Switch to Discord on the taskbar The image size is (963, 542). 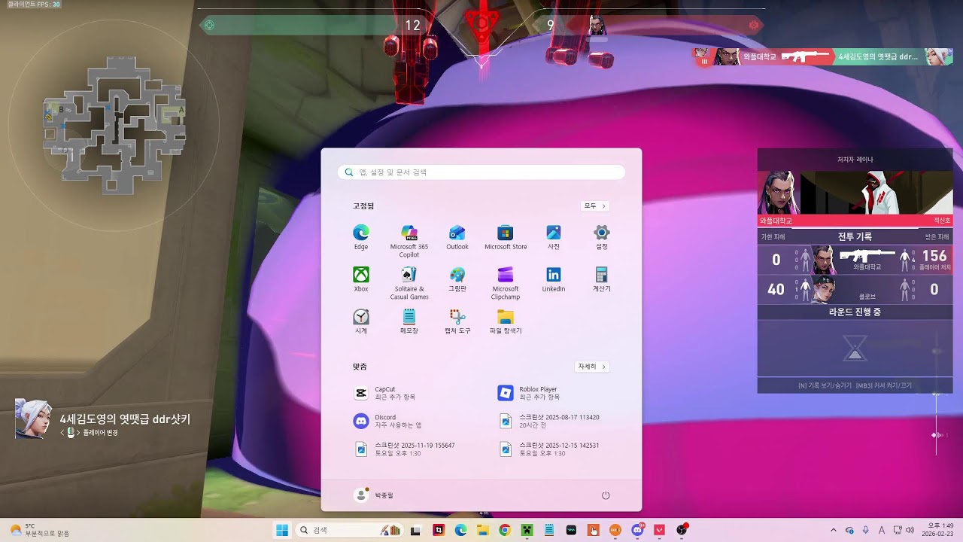638,530
